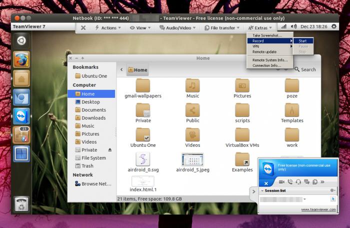Open chat icon in TeamViewer panel

(306, 182)
